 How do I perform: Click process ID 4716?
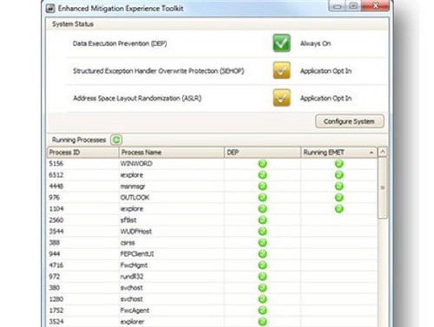[x=56, y=265]
